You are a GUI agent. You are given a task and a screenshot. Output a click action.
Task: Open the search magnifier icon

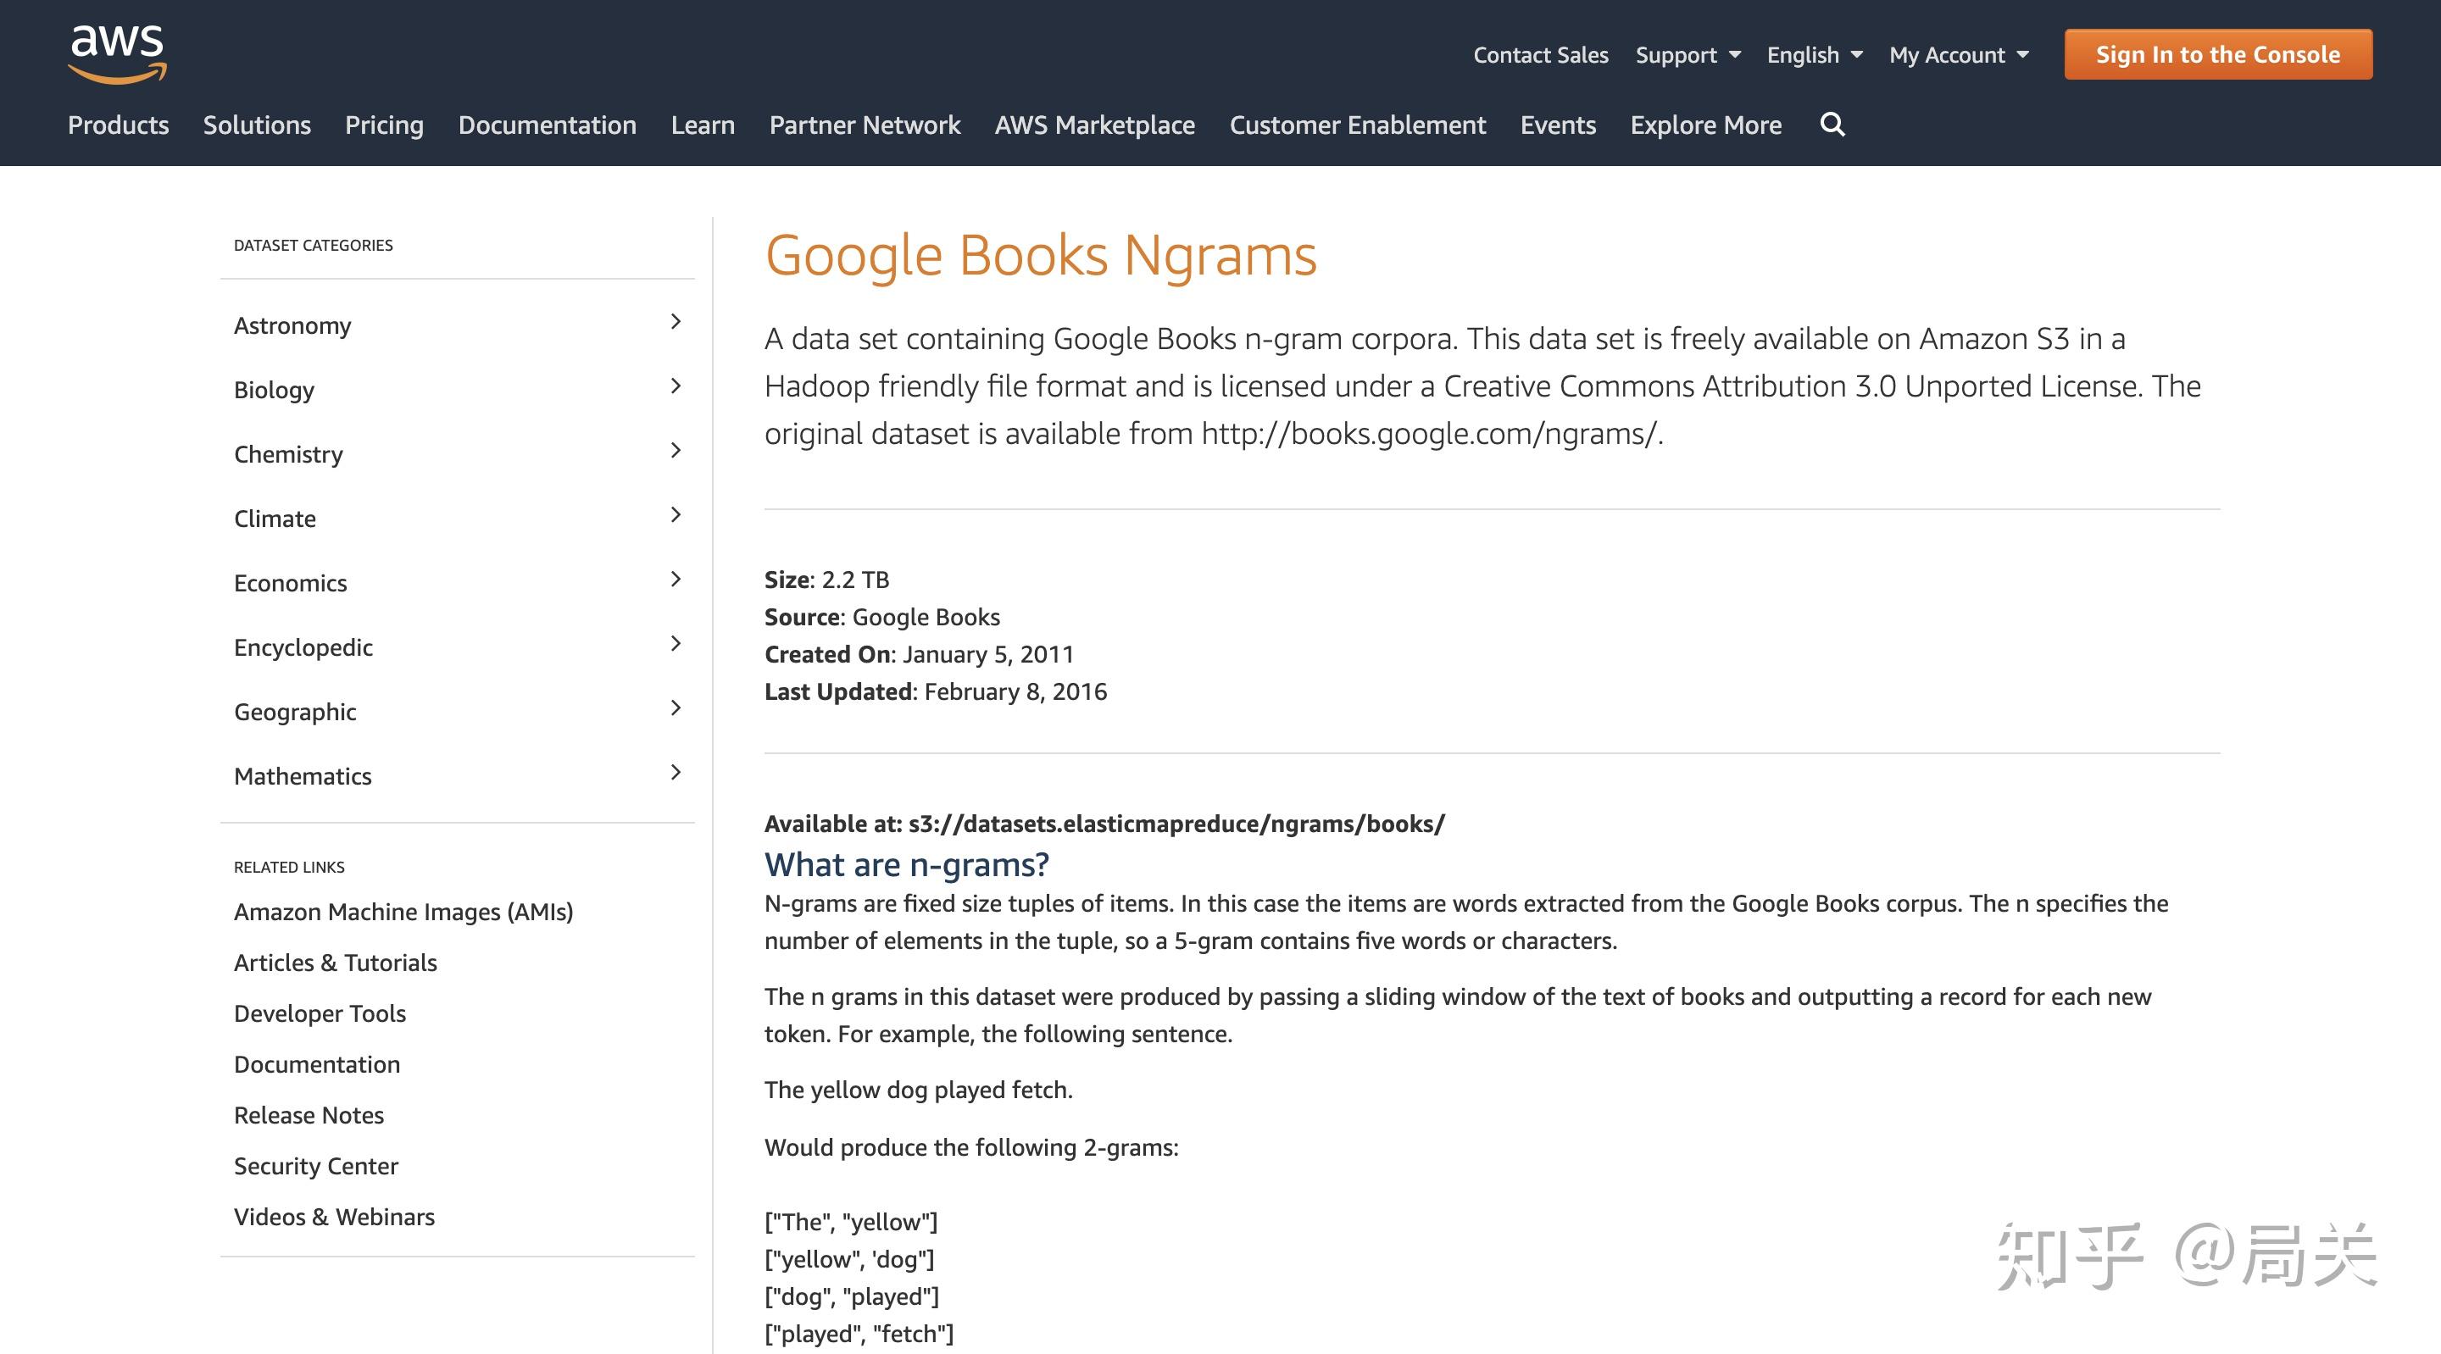pyautogui.click(x=1832, y=124)
